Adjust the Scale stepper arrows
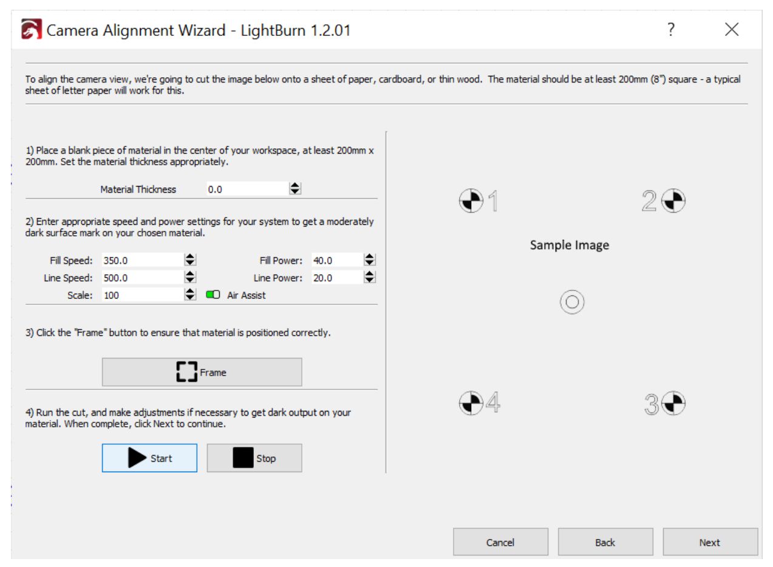Screen dimensions: 773x567 point(190,295)
